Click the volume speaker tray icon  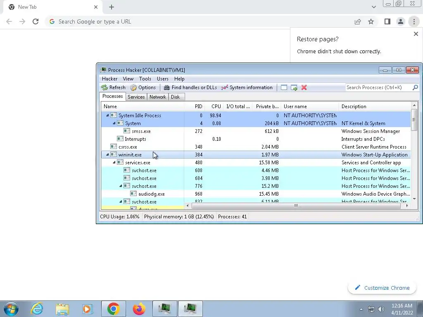pyautogui.click(x=381, y=309)
